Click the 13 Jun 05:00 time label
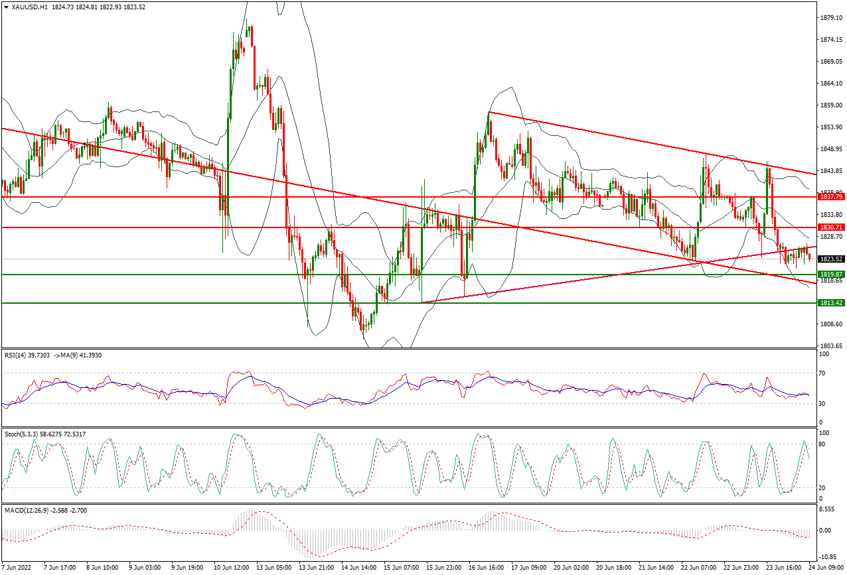The height and width of the screenshot is (575, 847). tap(273, 568)
